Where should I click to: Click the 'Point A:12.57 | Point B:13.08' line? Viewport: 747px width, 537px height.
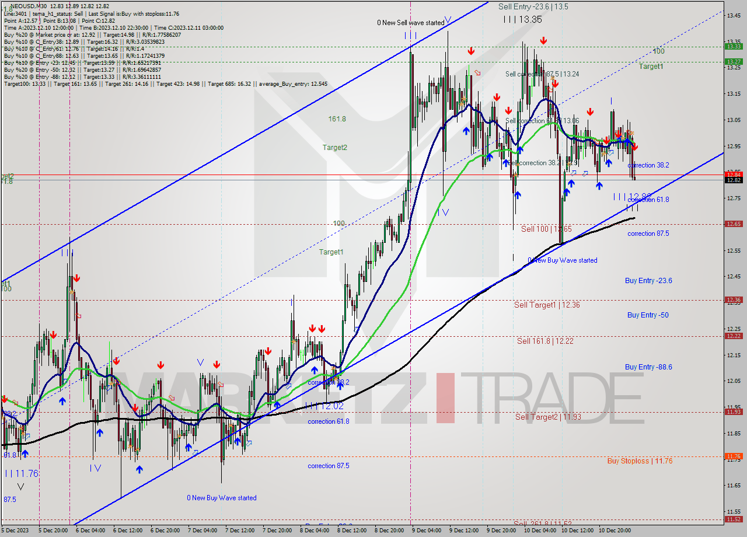(x=59, y=20)
